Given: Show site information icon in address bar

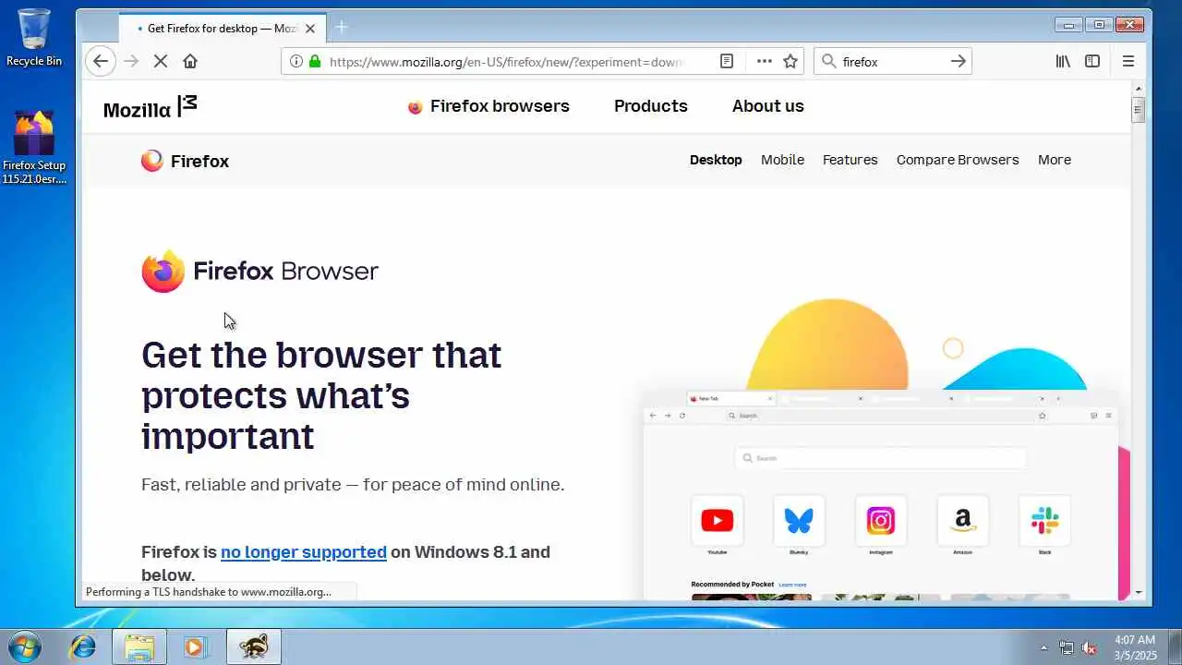Looking at the screenshot, I should (296, 61).
